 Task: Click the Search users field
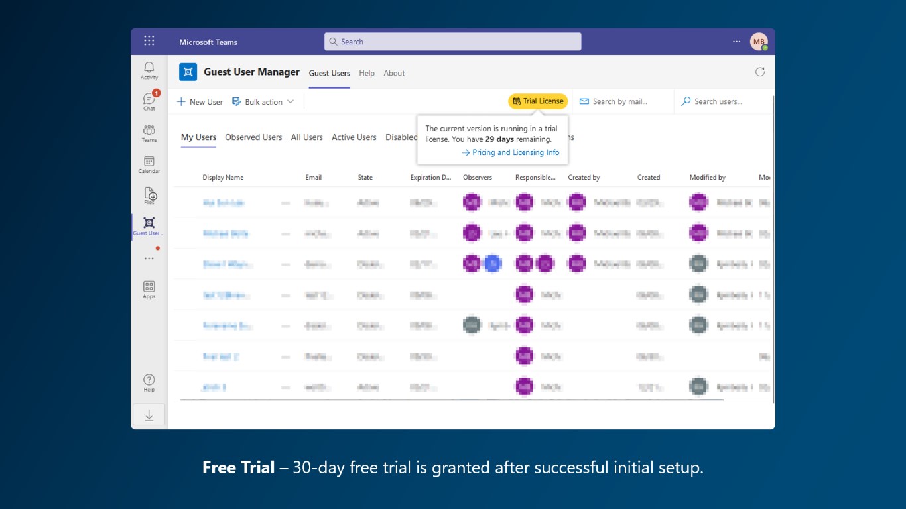724,101
